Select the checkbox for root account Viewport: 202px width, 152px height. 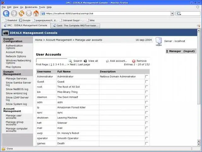[x=146, y=86]
